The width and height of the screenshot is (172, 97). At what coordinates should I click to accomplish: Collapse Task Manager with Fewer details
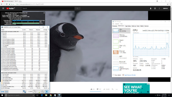point(117,75)
